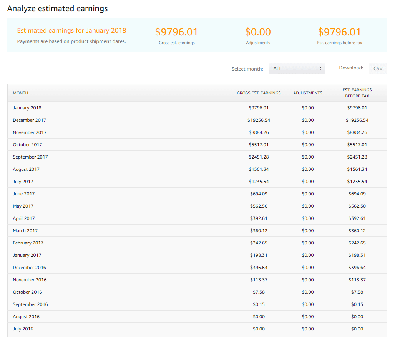395x337 pixels.
Task: Select the March 2017 month row label
Action: point(25,231)
